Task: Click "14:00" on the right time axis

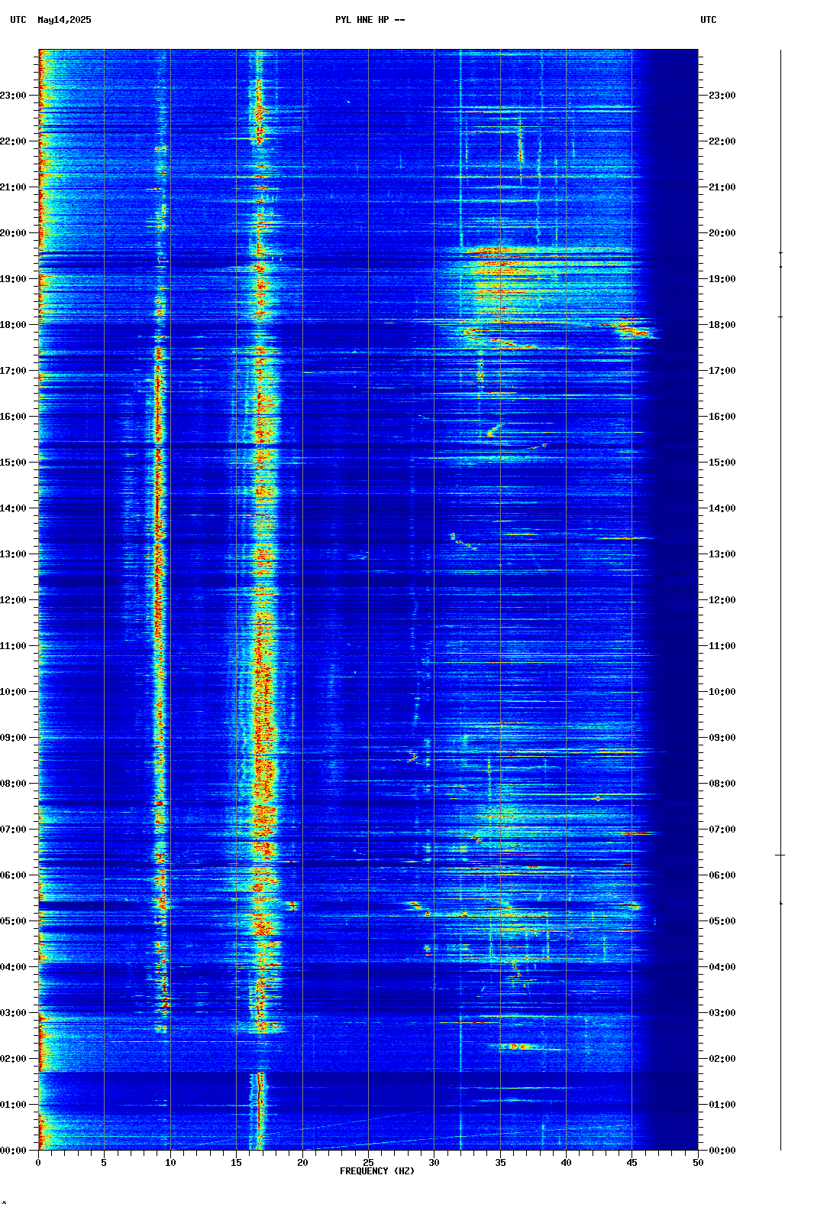Action: [722, 508]
